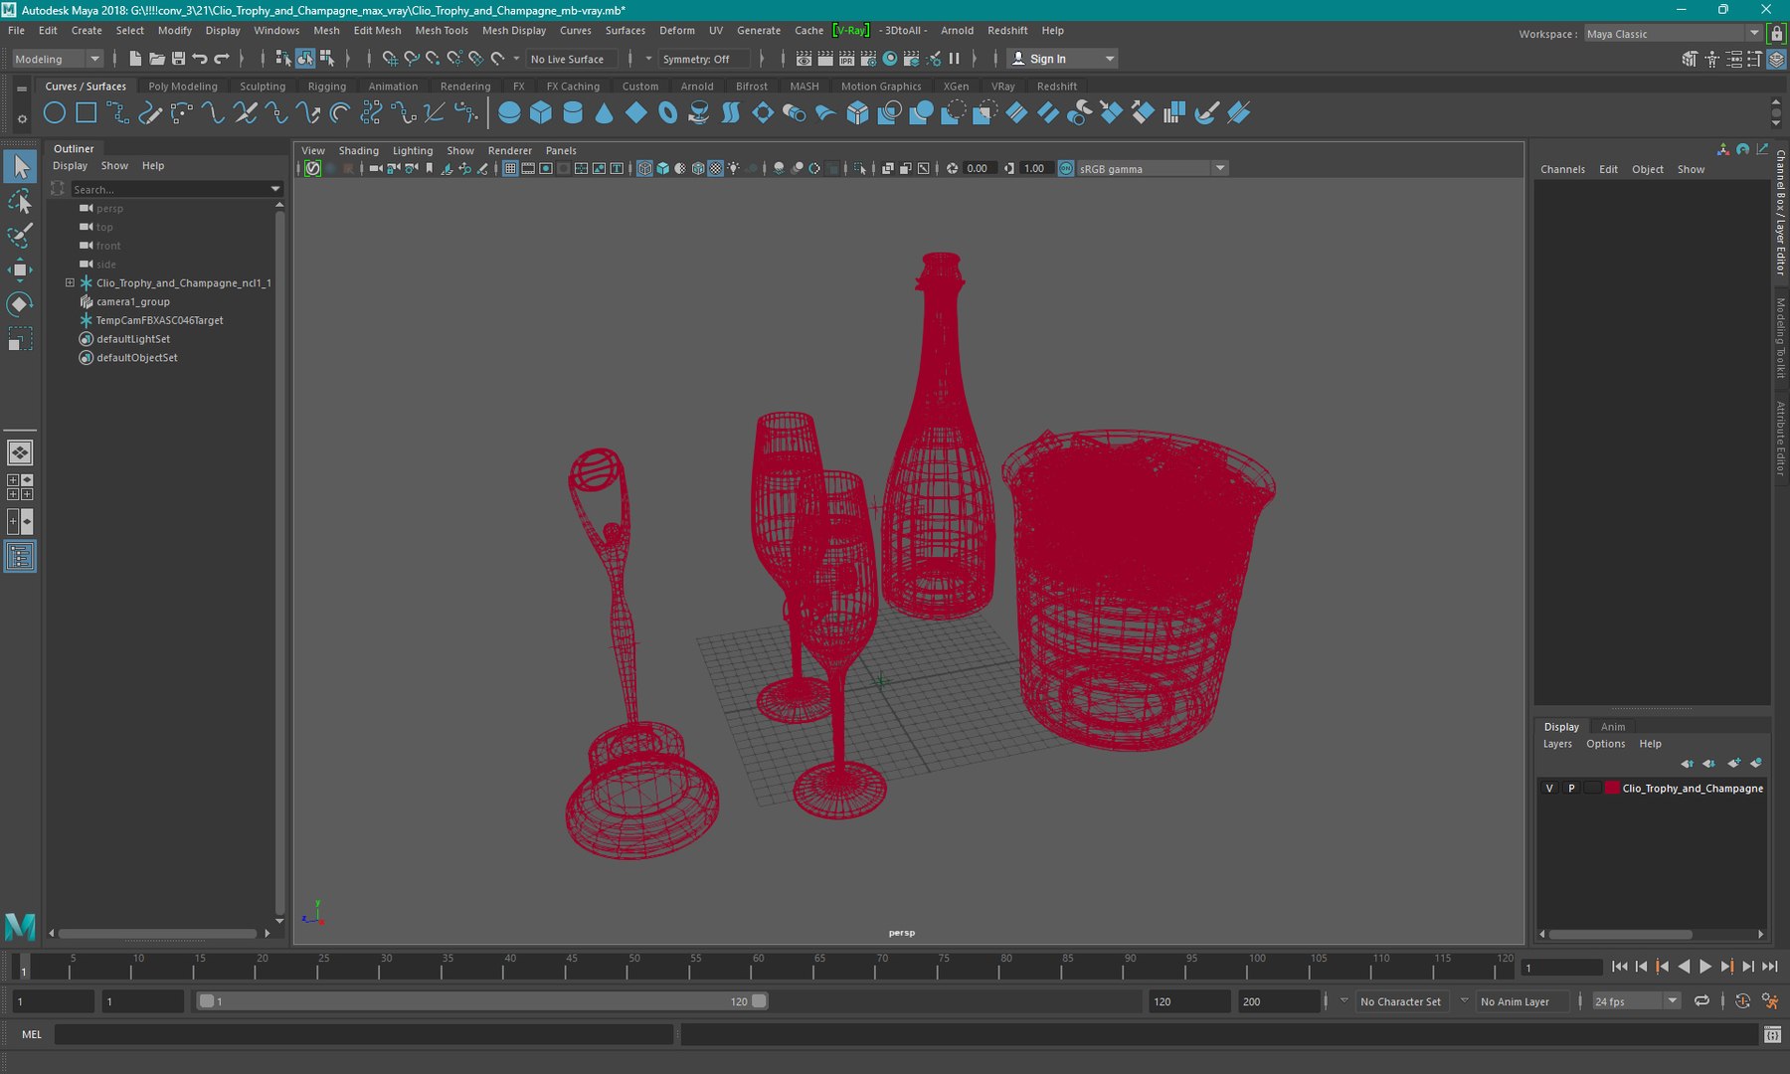This screenshot has width=1790, height=1074.
Task: Choose the Lasso Select tool
Action: point(20,202)
